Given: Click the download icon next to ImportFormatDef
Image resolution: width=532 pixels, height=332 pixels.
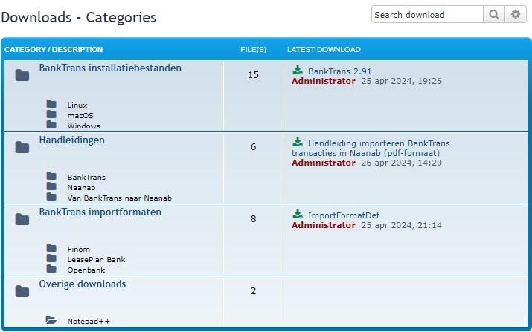Looking at the screenshot, I should pos(298,215).
